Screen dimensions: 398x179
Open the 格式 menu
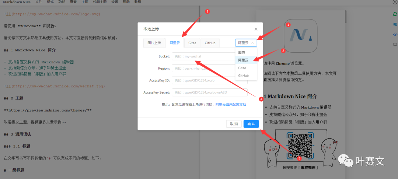(50, 2)
